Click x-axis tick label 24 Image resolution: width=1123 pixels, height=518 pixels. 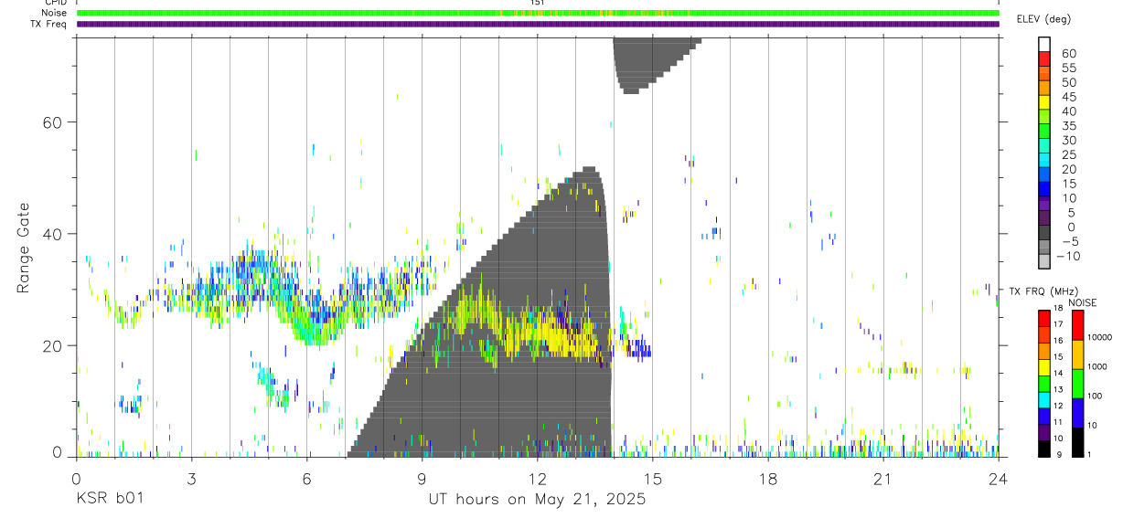[998, 478]
